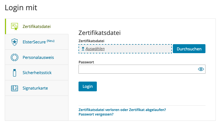Click the ElsterSecure shield star icon

[x=15, y=42]
